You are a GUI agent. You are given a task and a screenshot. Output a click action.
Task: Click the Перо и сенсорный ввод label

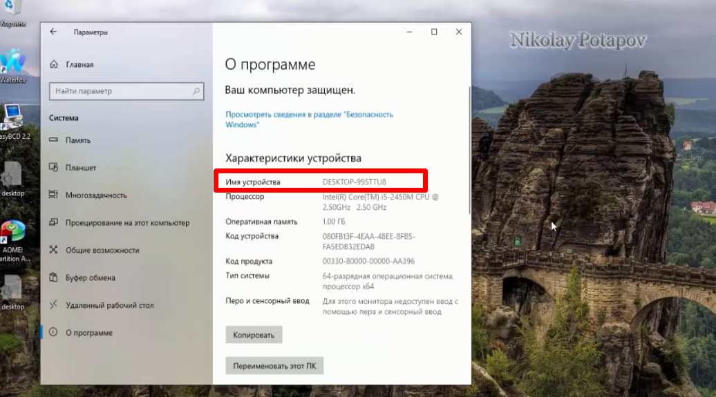click(x=267, y=301)
